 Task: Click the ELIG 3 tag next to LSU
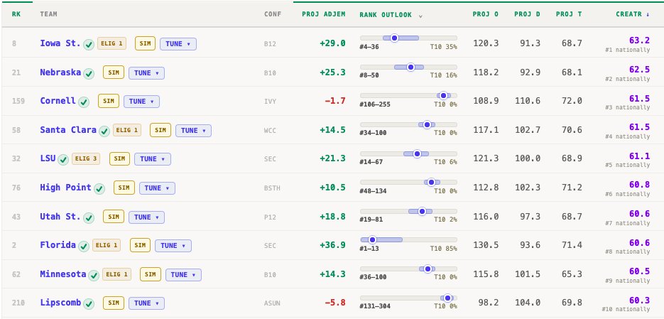coord(86,159)
